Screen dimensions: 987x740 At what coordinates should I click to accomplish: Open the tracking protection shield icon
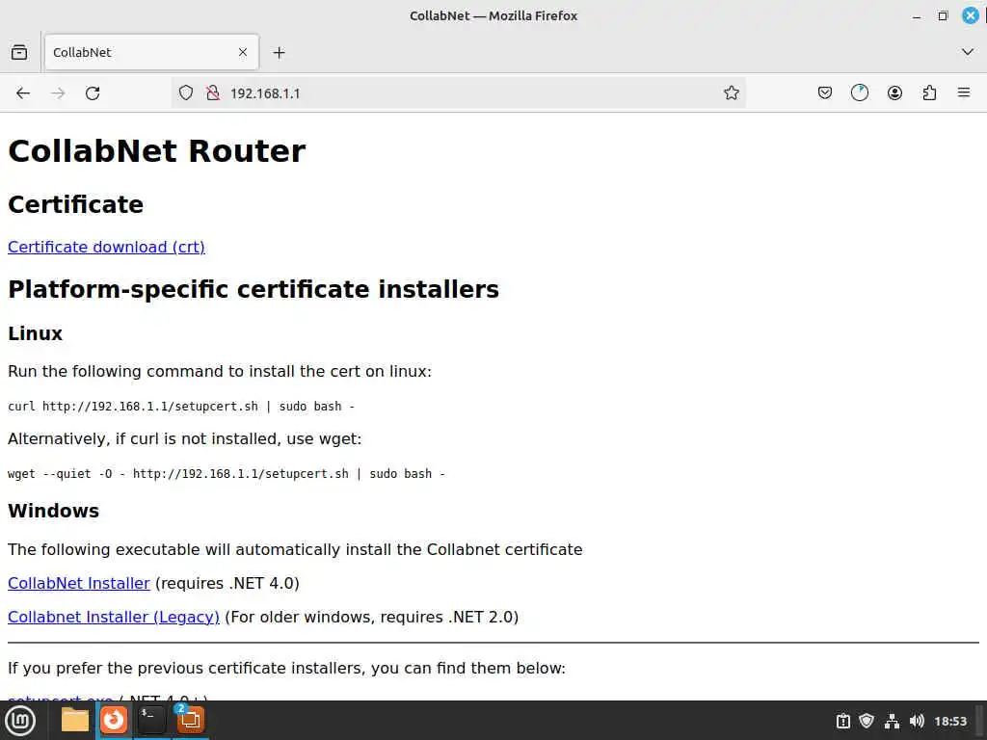(x=186, y=93)
